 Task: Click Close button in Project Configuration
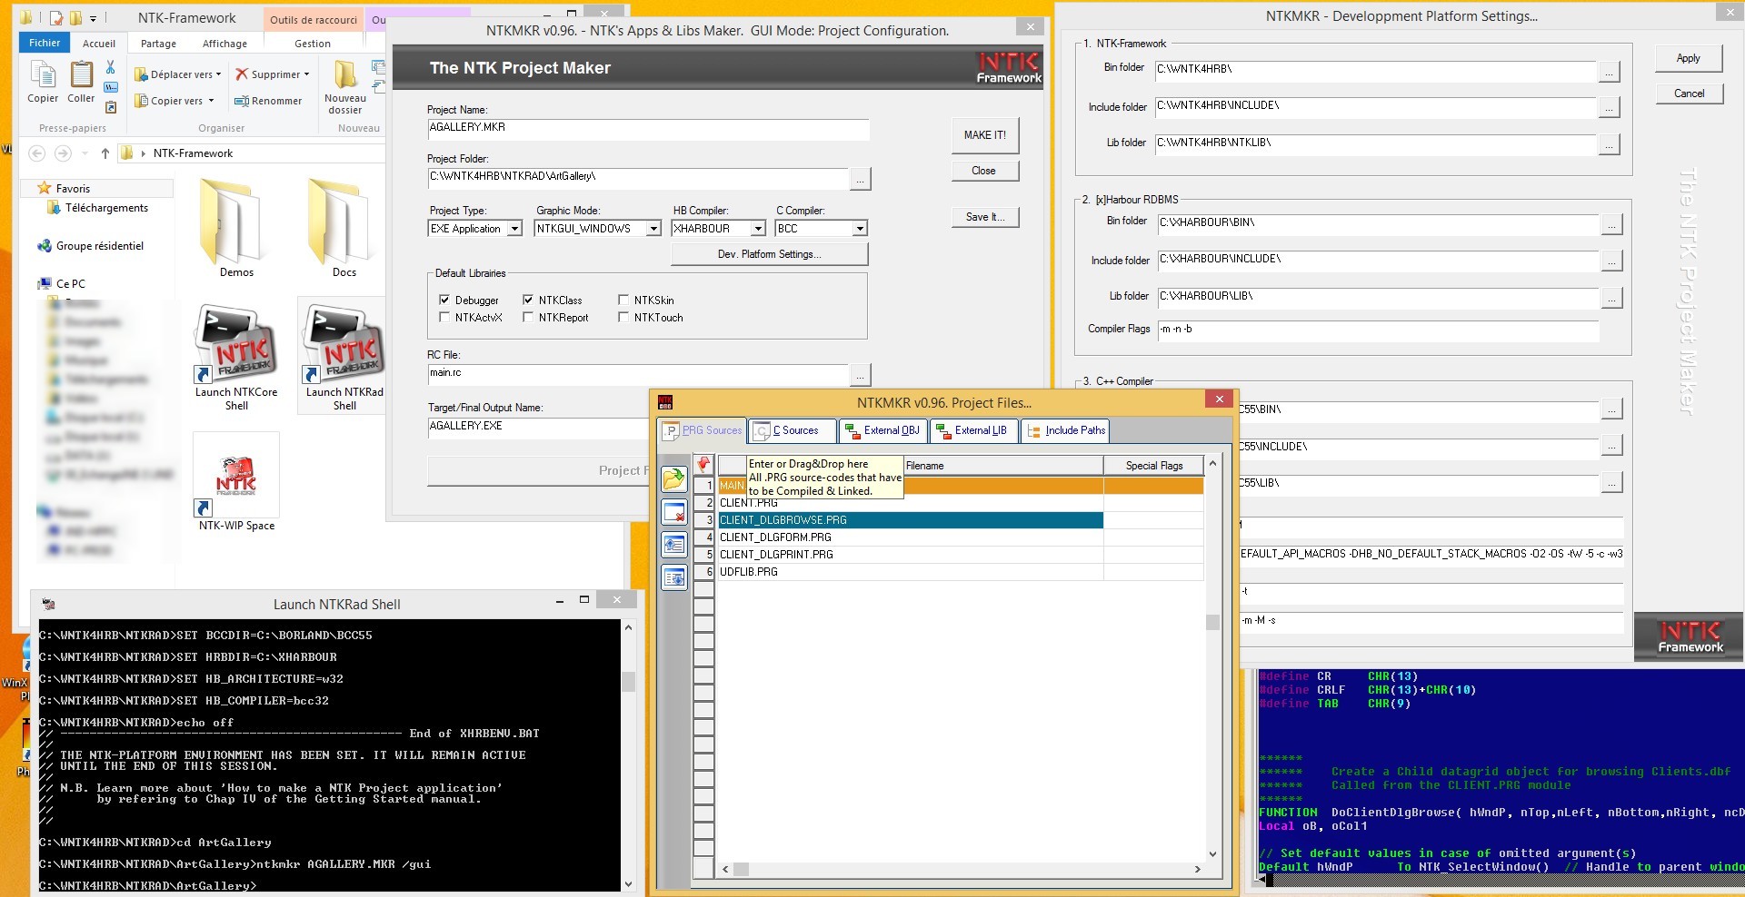pyautogui.click(x=985, y=171)
